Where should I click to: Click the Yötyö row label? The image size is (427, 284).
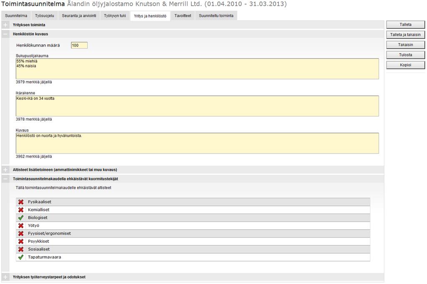click(33, 226)
